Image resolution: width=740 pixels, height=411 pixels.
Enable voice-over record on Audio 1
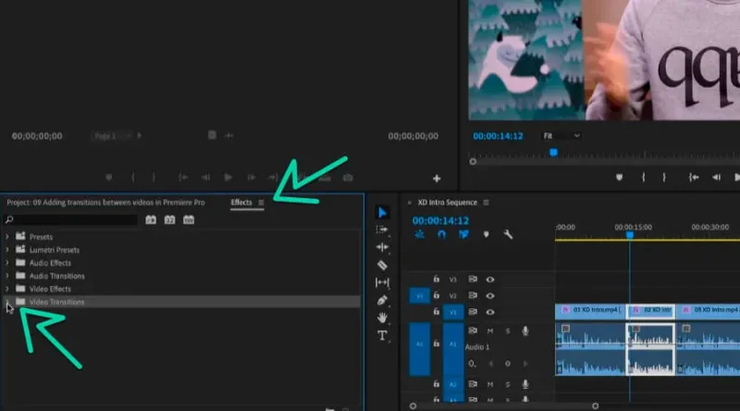525,330
